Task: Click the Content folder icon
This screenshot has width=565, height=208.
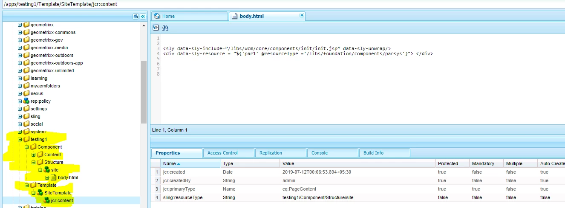Action: tap(40, 155)
